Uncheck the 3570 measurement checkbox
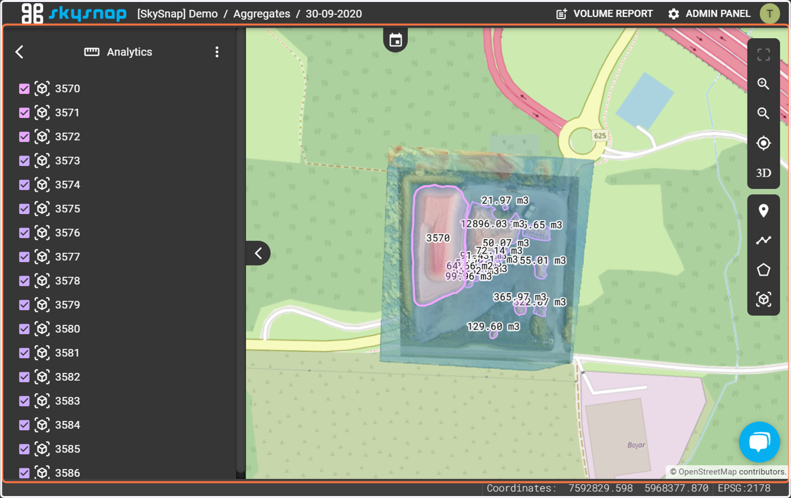Viewport: 791px width, 498px height. click(24, 89)
